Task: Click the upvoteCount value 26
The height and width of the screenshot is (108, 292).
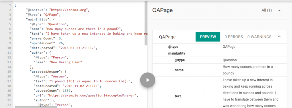Action: [61, 43]
